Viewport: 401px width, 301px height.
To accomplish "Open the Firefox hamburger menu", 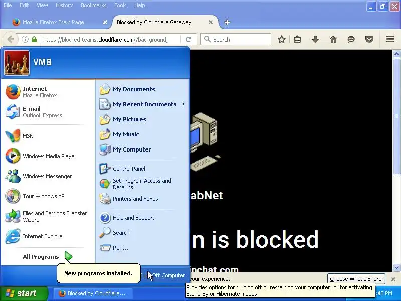I will pyautogui.click(x=390, y=39).
